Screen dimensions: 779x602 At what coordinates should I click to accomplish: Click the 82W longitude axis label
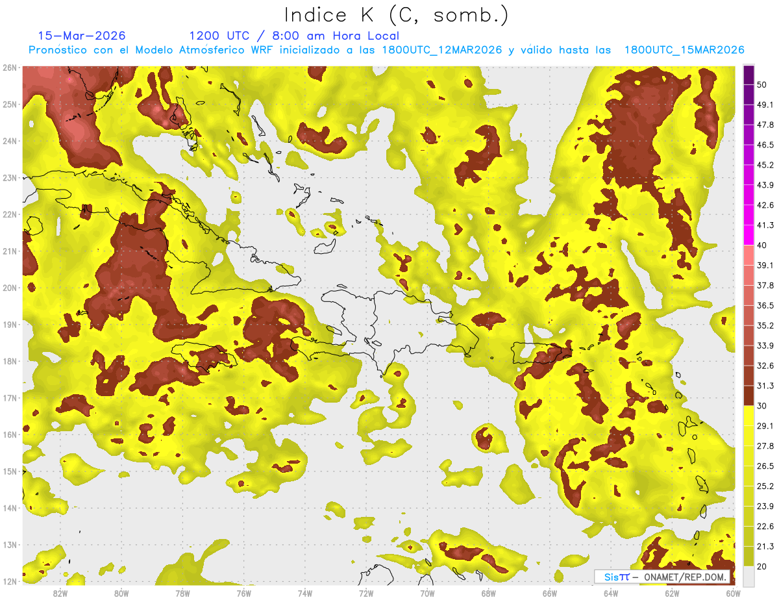click(60, 594)
